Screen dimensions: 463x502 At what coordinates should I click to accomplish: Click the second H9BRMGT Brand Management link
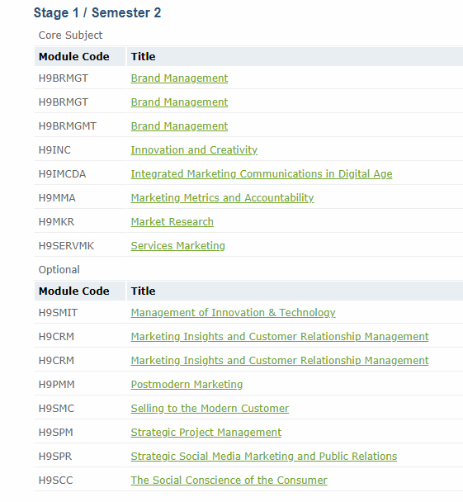[179, 102]
